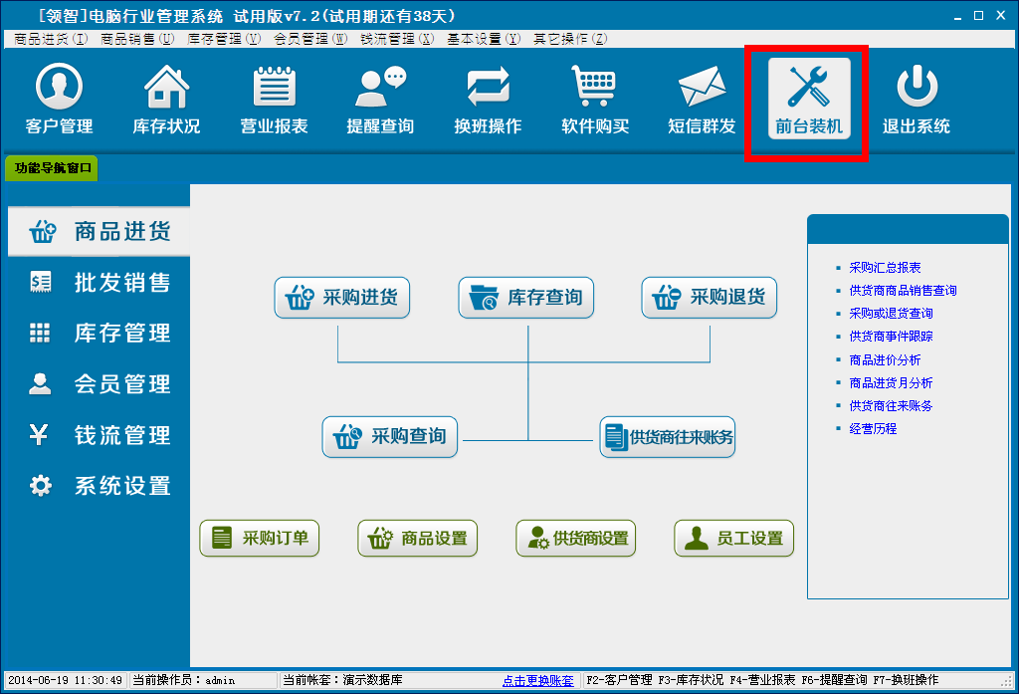The image size is (1019, 694).
Task: Open 商品进货月分析 link
Action: coord(891,382)
